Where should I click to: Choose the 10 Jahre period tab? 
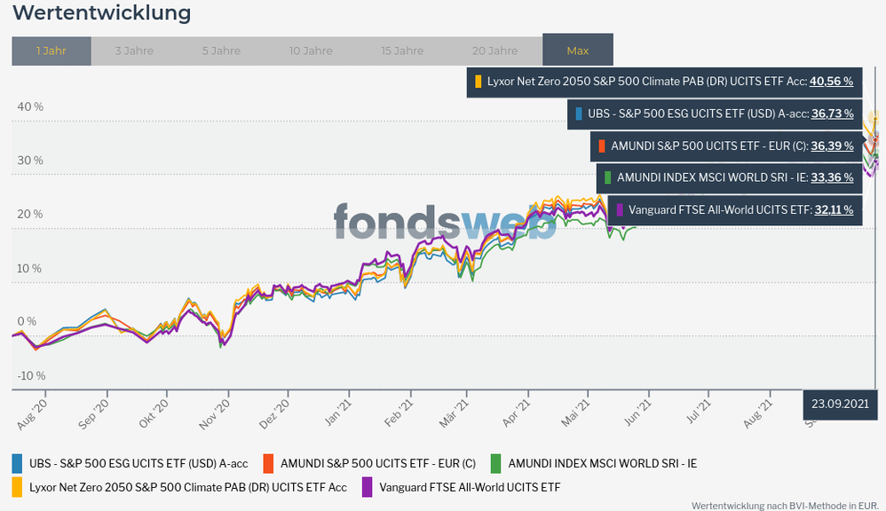pos(311,51)
